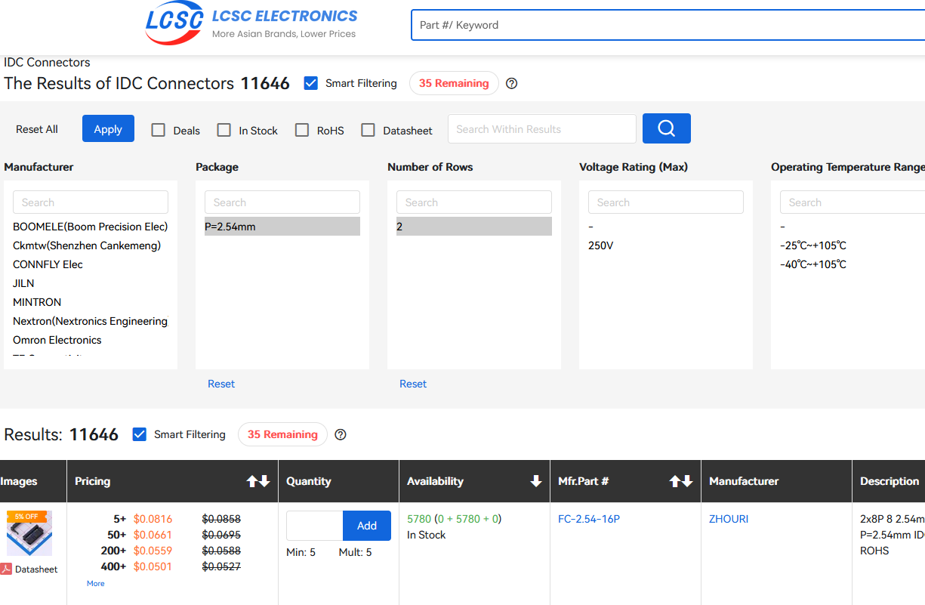This screenshot has height=605, width=925.
Task: Click lower 35 Remaining pill button
Action: point(282,434)
